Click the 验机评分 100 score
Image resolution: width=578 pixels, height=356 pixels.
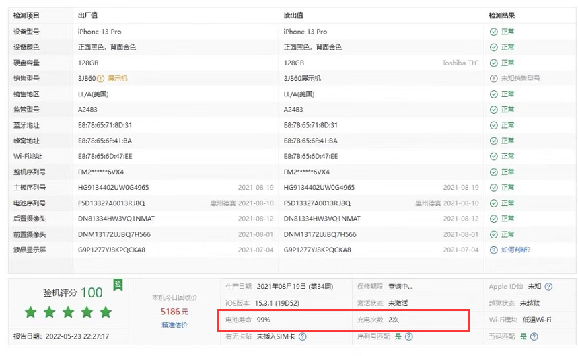point(73,293)
